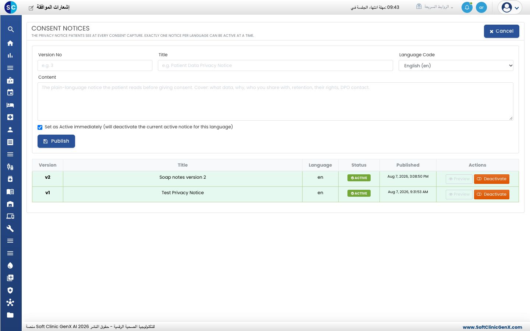Go to the home icon in sidebar
Image resolution: width=530 pixels, height=331 pixels.
pyautogui.click(x=10, y=43)
